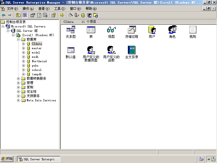Select Meta Data Services folder
The image size is (217, 163).
coord(41,100)
